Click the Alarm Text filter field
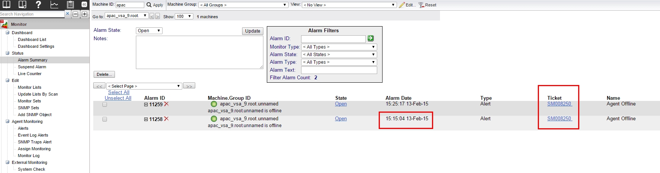 pyautogui.click(x=339, y=70)
